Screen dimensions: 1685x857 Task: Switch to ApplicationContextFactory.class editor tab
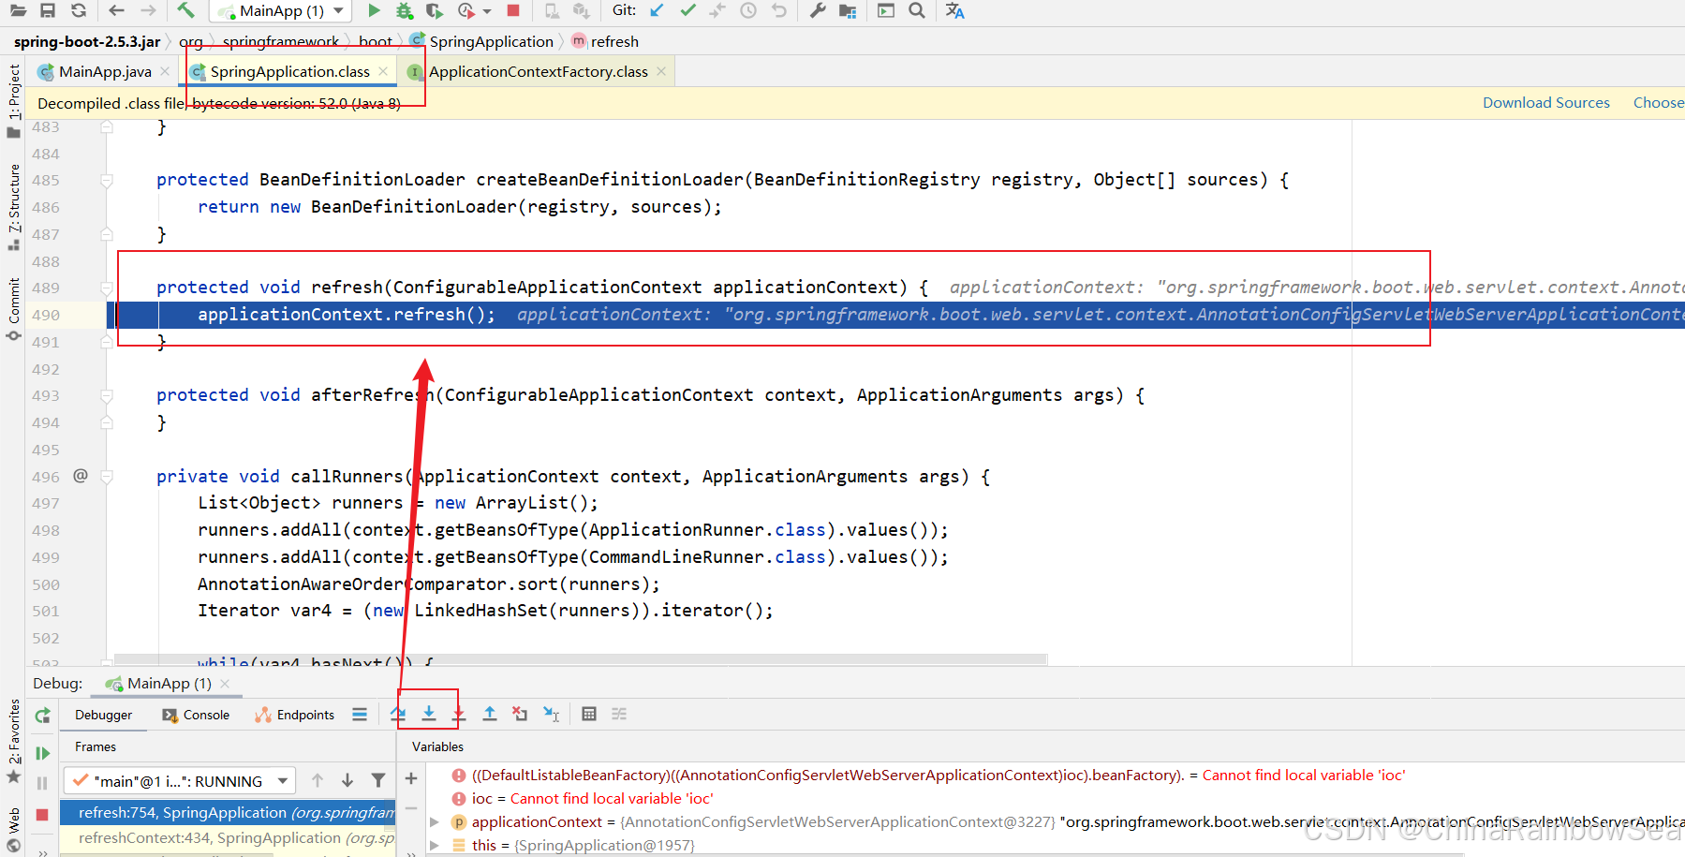538,72
